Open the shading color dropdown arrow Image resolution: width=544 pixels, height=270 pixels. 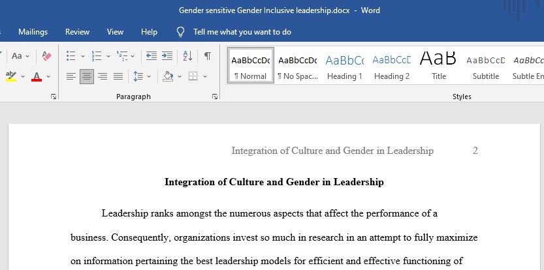pyautogui.click(x=180, y=76)
